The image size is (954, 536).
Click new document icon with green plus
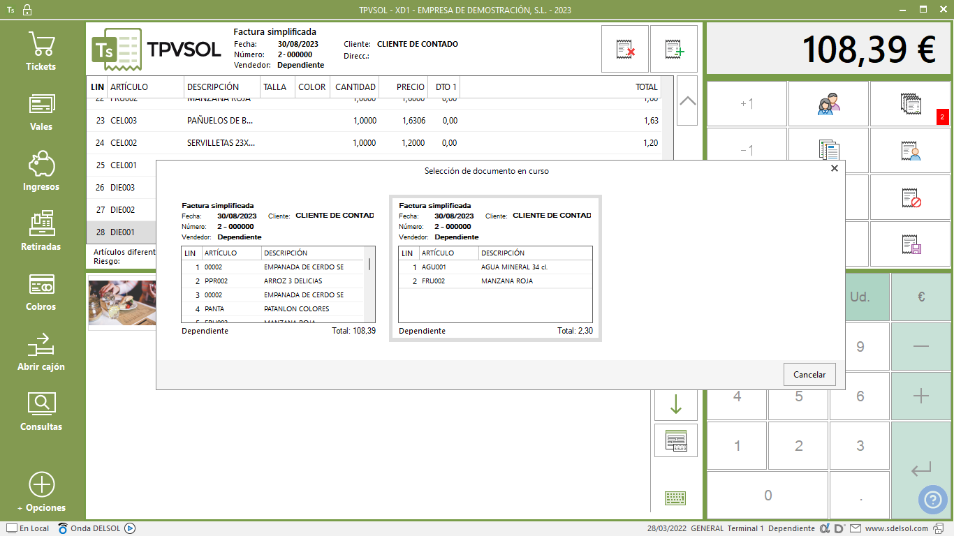tap(674, 49)
